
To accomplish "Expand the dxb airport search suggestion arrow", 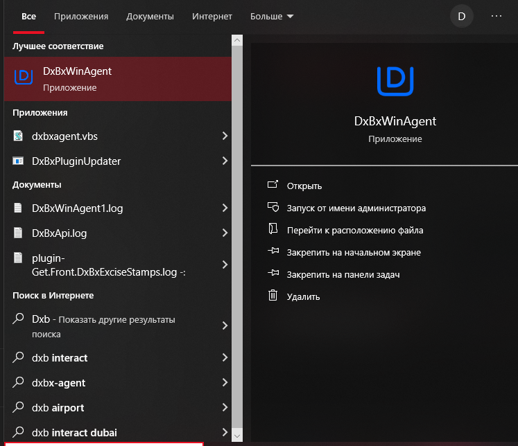I will point(225,408).
